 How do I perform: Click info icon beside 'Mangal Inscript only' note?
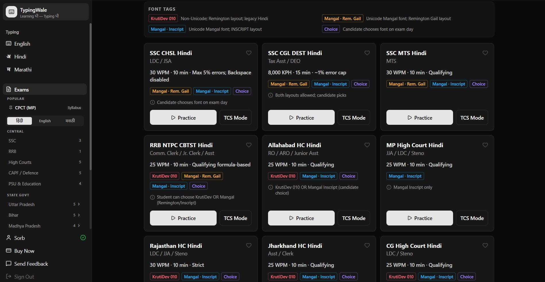coord(389,187)
